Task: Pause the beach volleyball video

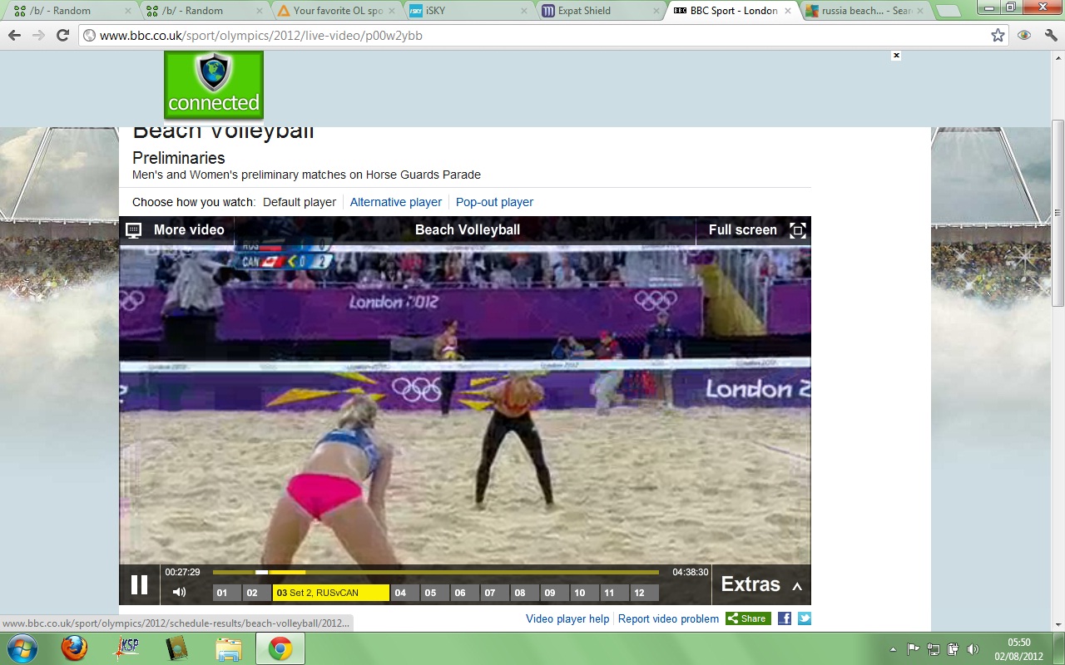Action: click(139, 584)
